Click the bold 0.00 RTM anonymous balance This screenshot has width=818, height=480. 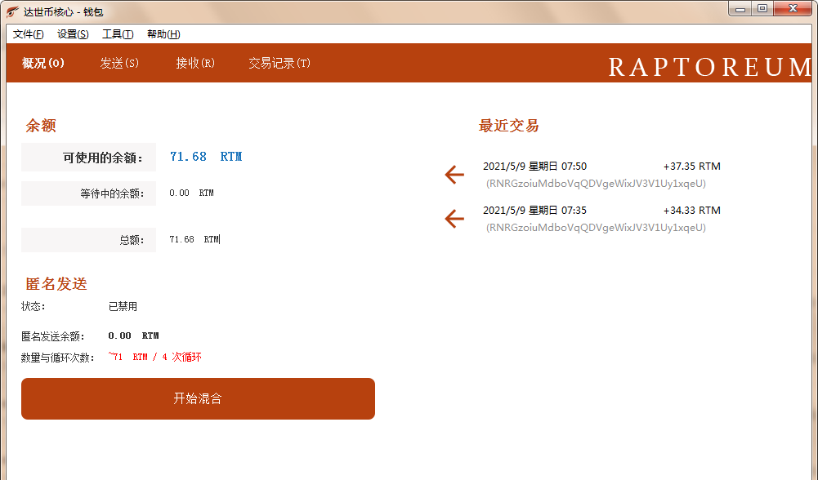[x=133, y=336]
